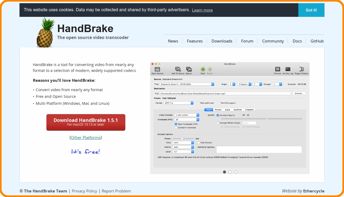Click the green Start encode icon
Image resolution: width=344 pixels, height=197 pixels.
pyautogui.click(x=203, y=69)
